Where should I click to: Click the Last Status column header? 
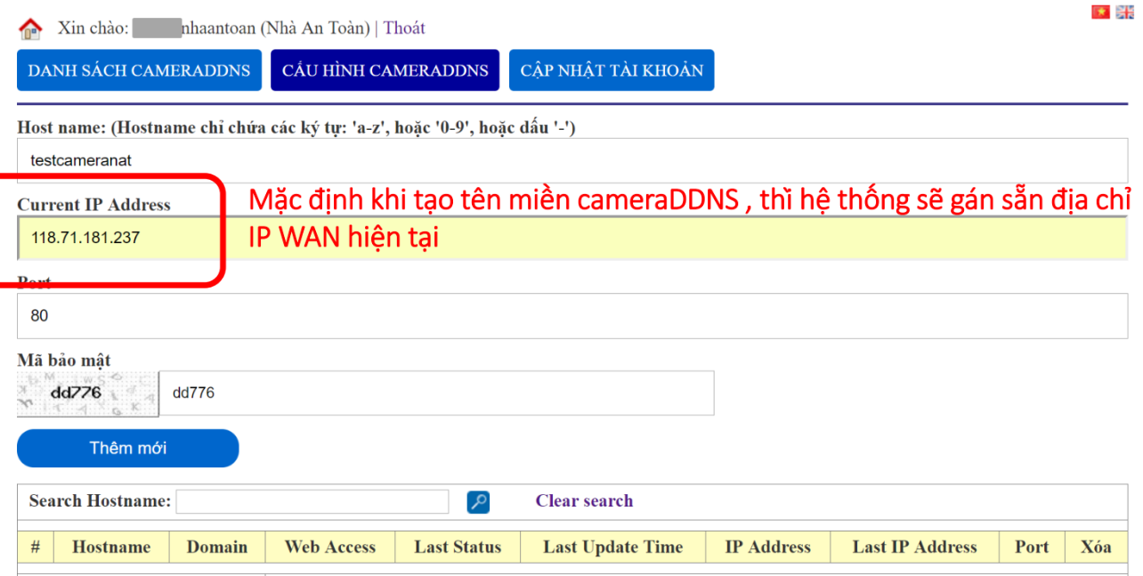(458, 548)
